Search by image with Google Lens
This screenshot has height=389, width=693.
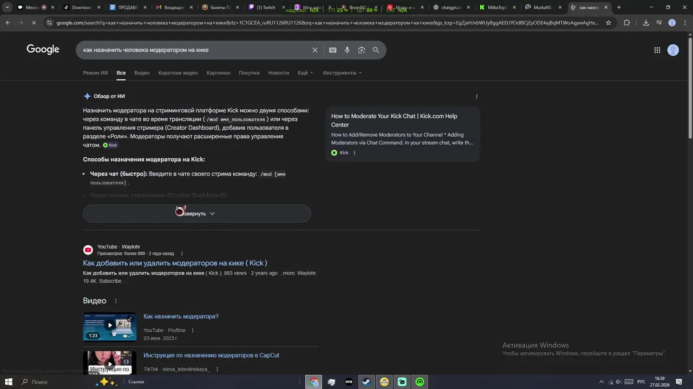pyautogui.click(x=361, y=50)
